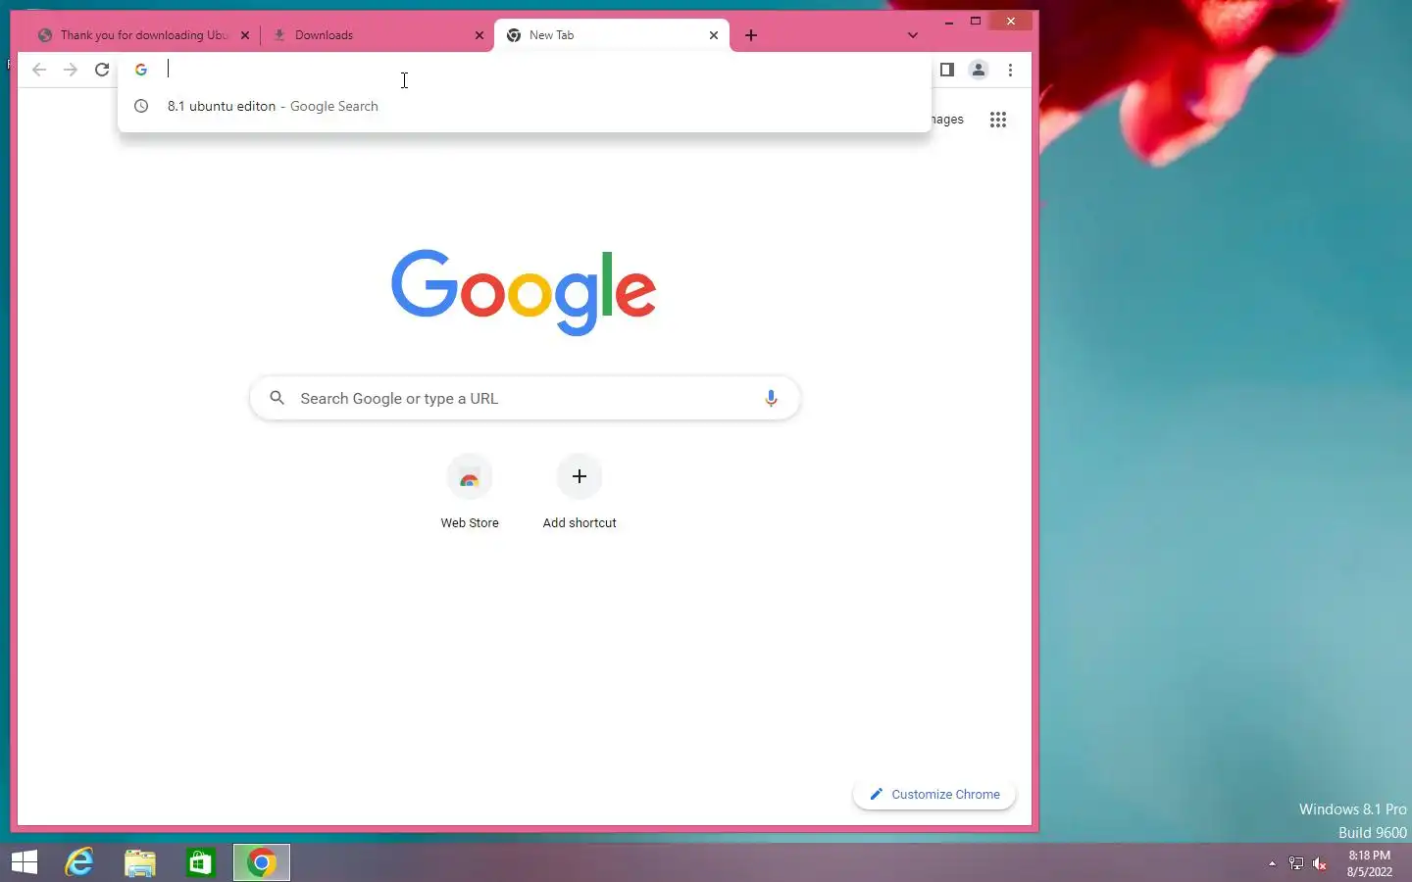The image size is (1412, 882).
Task: Switch to Thank you for downloading Ubuntu tab
Action: 142,35
